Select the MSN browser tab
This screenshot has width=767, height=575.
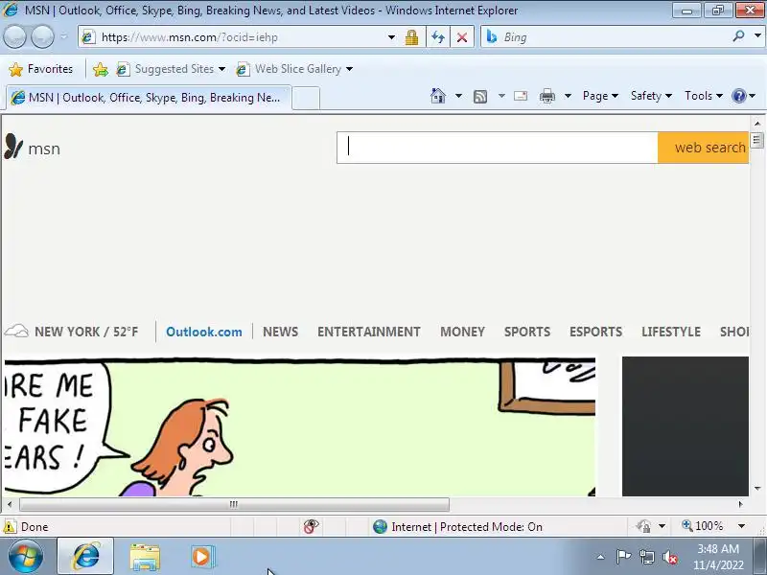point(149,98)
